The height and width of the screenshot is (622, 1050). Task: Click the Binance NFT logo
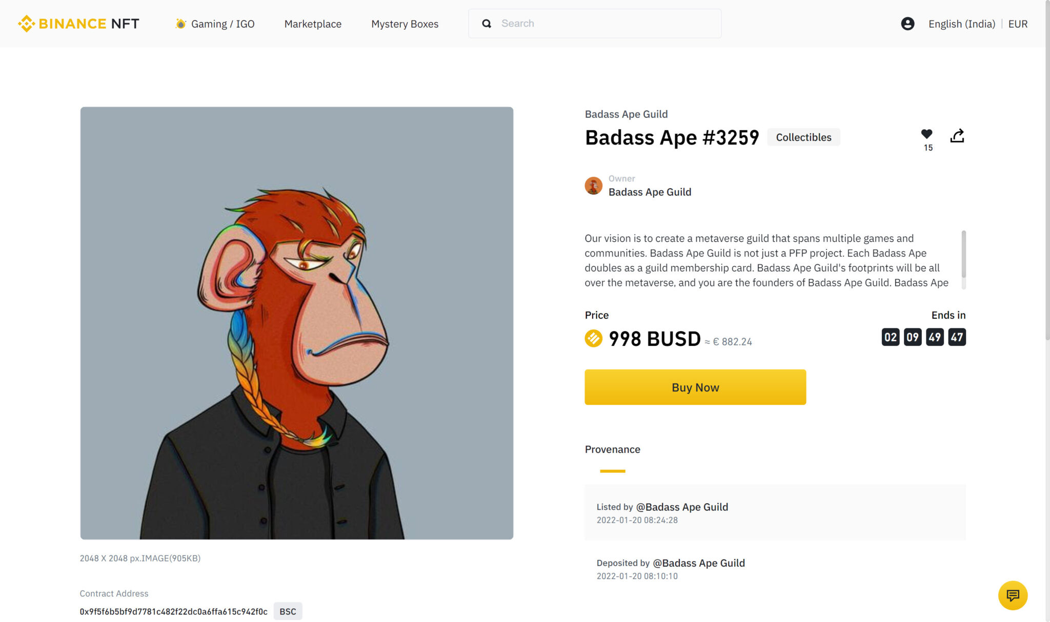tap(78, 24)
